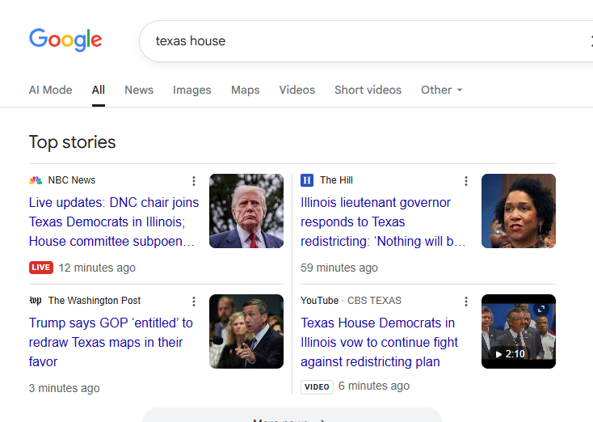The width and height of the screenshot is (593, 422).
Task: Open the News tab
Action: [139, 90]
